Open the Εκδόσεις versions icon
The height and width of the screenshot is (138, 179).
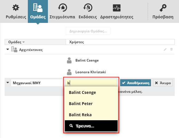[88, 8]
